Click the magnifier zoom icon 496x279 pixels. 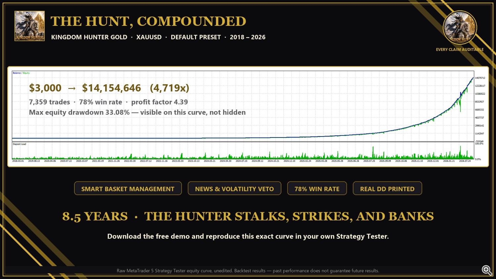click(487, 270)
